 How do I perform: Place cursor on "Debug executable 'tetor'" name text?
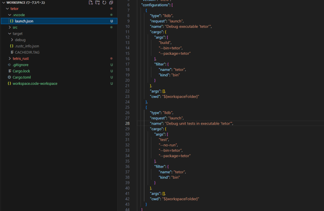188,27
